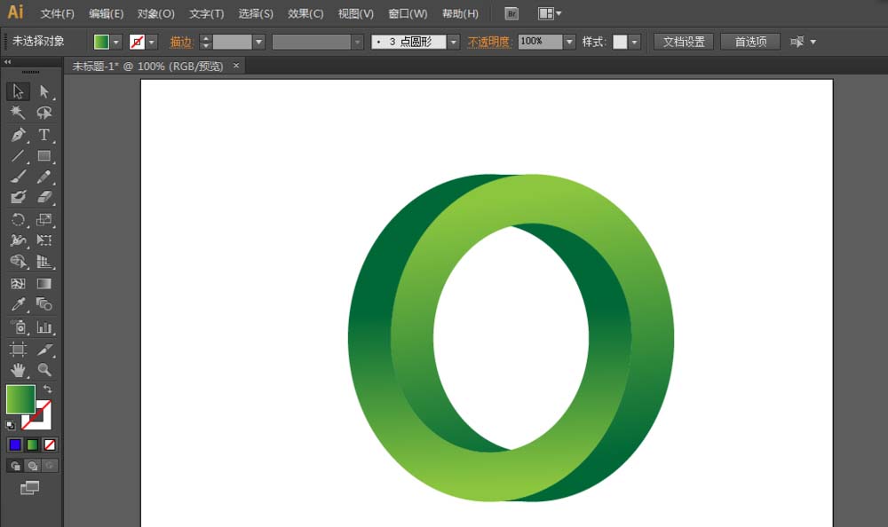Click the 文档设置 button
Viewport: 888px width, 527px height.
(683, 41)
